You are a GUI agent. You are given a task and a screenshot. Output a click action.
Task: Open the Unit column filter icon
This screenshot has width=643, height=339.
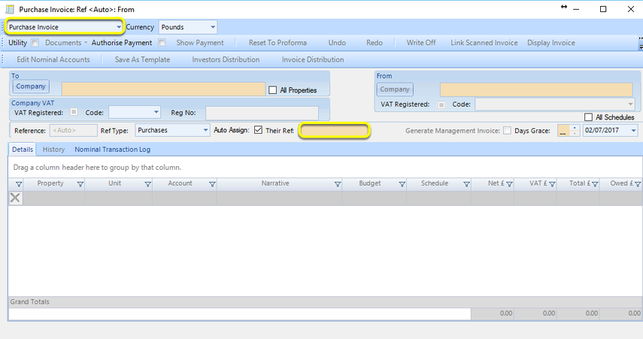(x=148, y=184)
